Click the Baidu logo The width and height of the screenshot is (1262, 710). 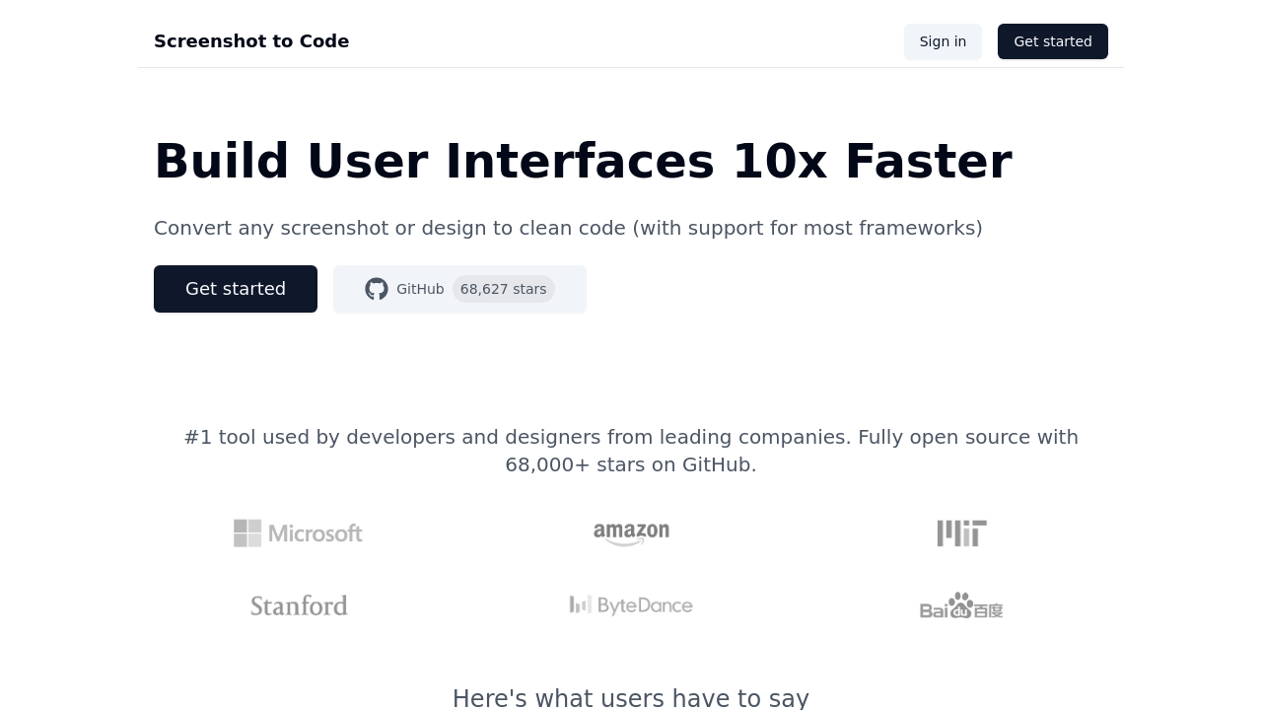(961, 604)
